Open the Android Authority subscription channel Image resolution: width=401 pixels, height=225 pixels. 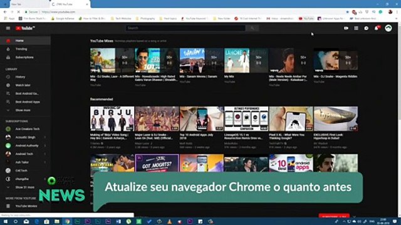25,146
